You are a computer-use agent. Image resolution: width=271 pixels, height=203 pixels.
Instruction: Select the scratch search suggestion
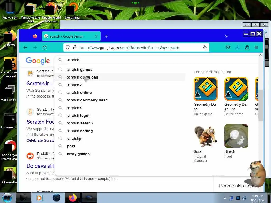click(x=120, y=123)
